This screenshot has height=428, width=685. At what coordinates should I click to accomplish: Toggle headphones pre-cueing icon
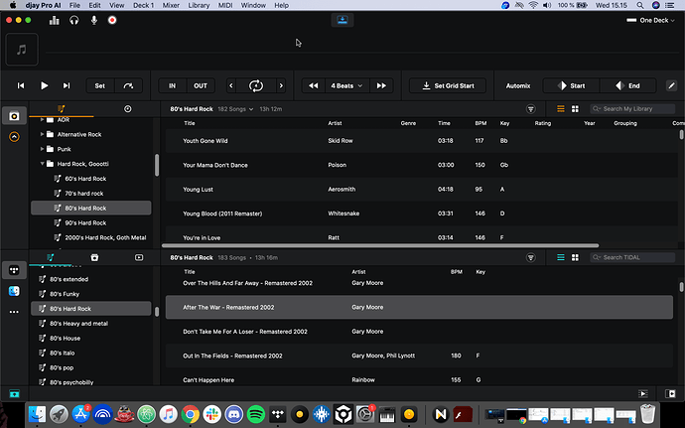point(74,21)
